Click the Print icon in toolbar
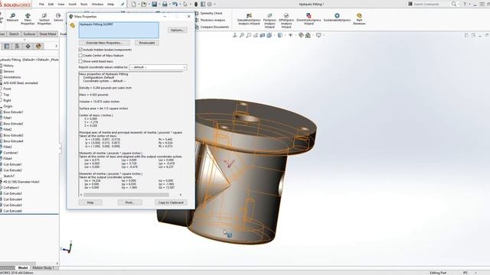490x275 pixels. pyautogui.click(x=165, y=5)
